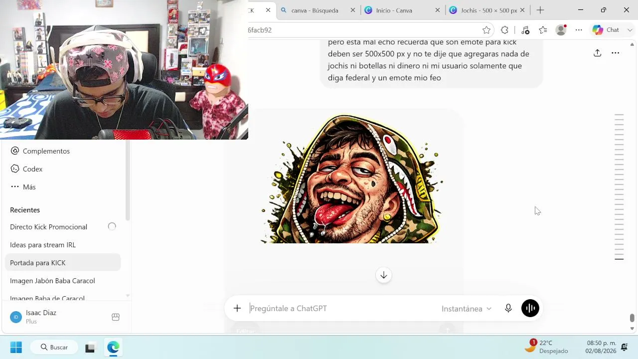Expand the chevron beside Copilot Chat
The height and width of the screenshot is (359, 638).
(630, 30)
